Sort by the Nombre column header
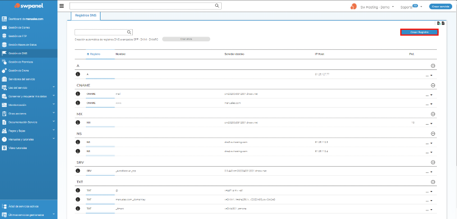Viewport: 457px width, 219px height. 121,54
